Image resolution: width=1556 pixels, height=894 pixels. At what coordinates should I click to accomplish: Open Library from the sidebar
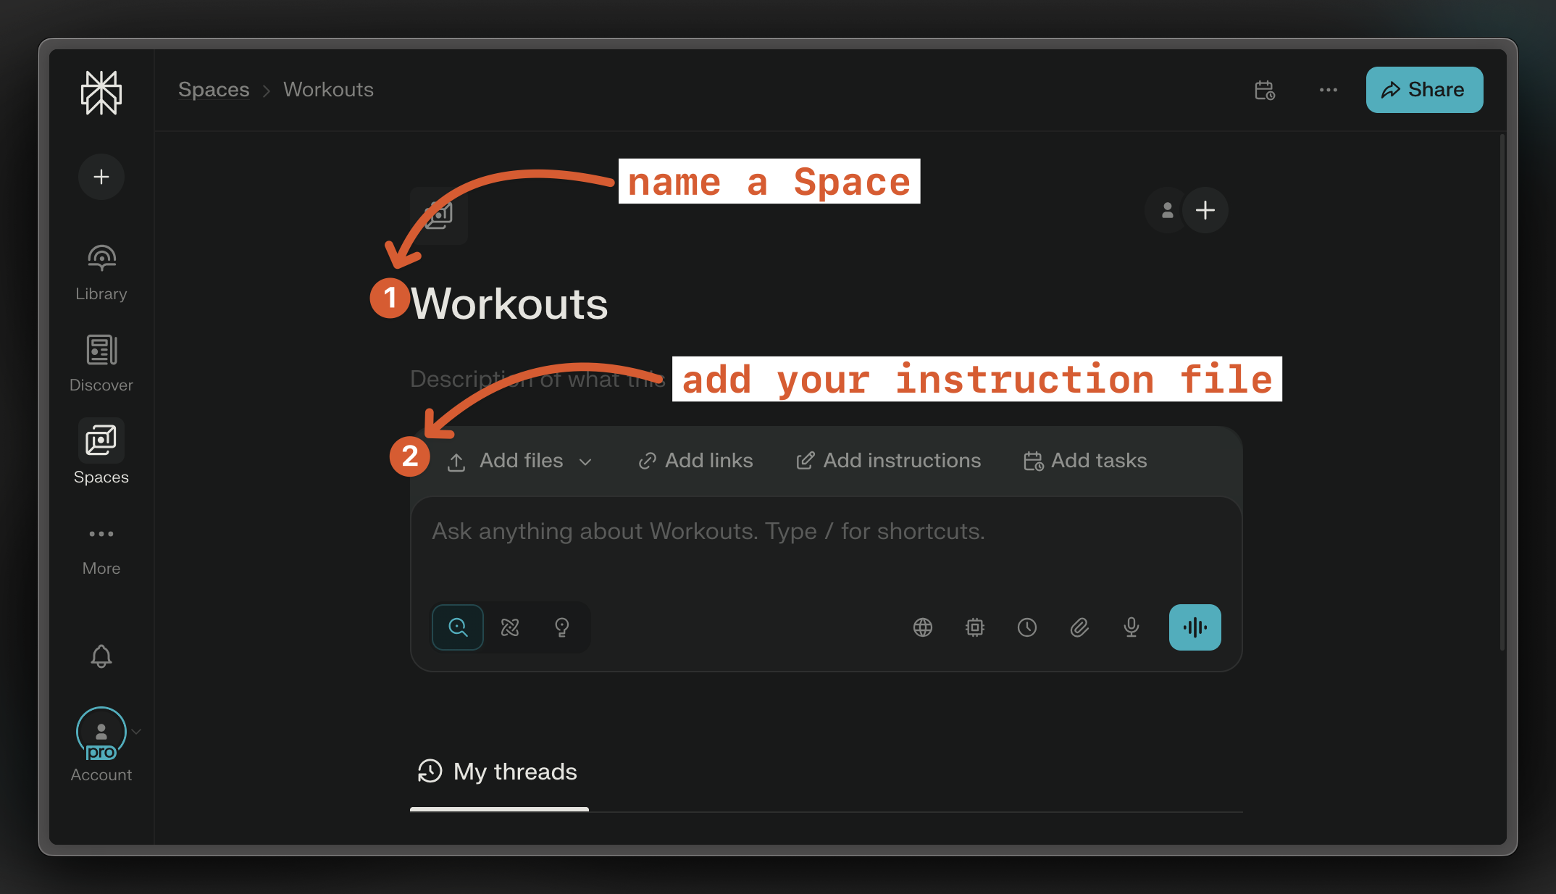[101, 272]
